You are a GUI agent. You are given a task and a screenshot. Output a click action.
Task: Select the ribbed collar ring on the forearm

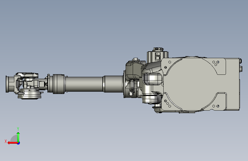(59, 84)
